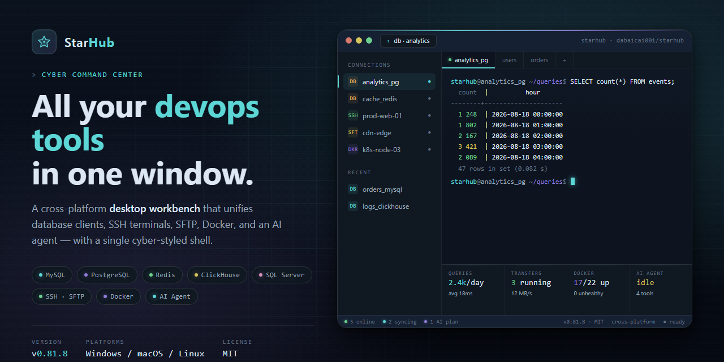Click the Queries 2.4k/day stat card

click(x=473, y=290)
